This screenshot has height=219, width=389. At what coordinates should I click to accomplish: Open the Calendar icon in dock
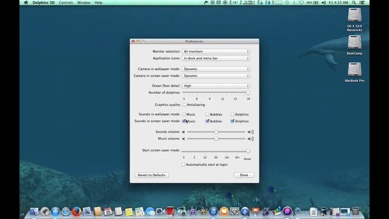pyautogui.click(x=108, y=211)
